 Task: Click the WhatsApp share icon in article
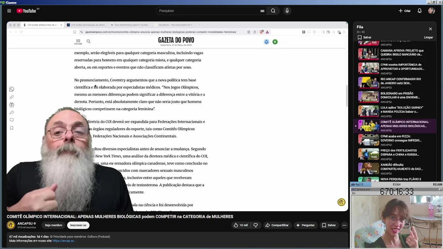[x=11, y=89]
